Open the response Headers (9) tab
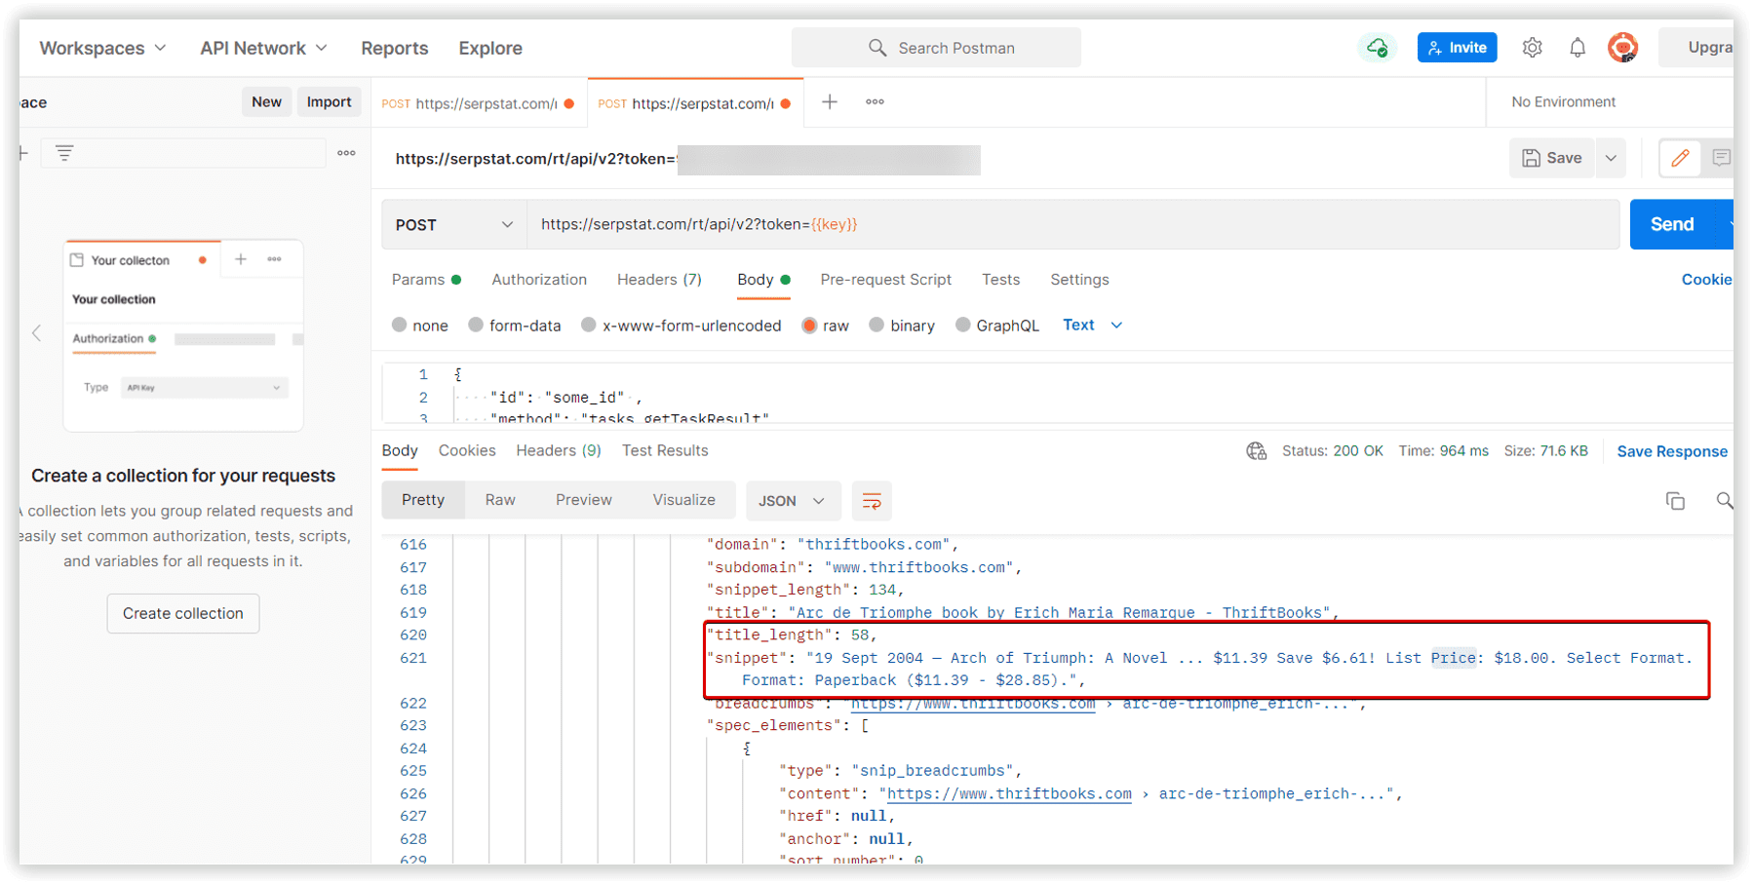Screen dimensions: 1753x884 pyautogui.click(x=559, y=450)
